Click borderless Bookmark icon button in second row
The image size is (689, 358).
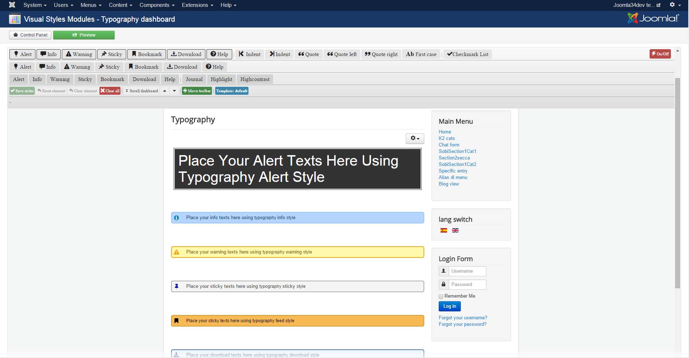pyautogui.click(x=144, y=67)
